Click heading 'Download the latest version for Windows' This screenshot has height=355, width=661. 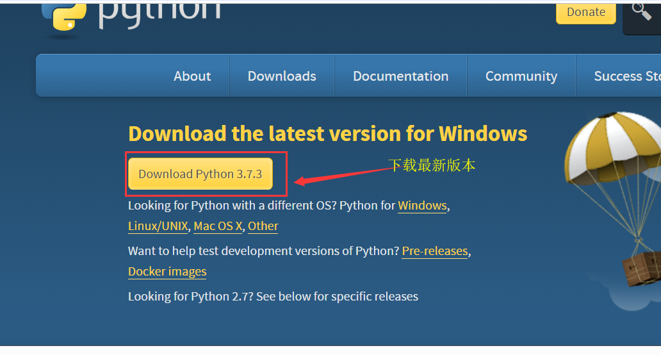pos(327,134)
